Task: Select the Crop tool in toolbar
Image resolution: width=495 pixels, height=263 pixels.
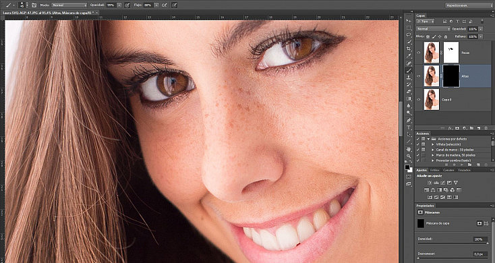Action: click(409, 49)
